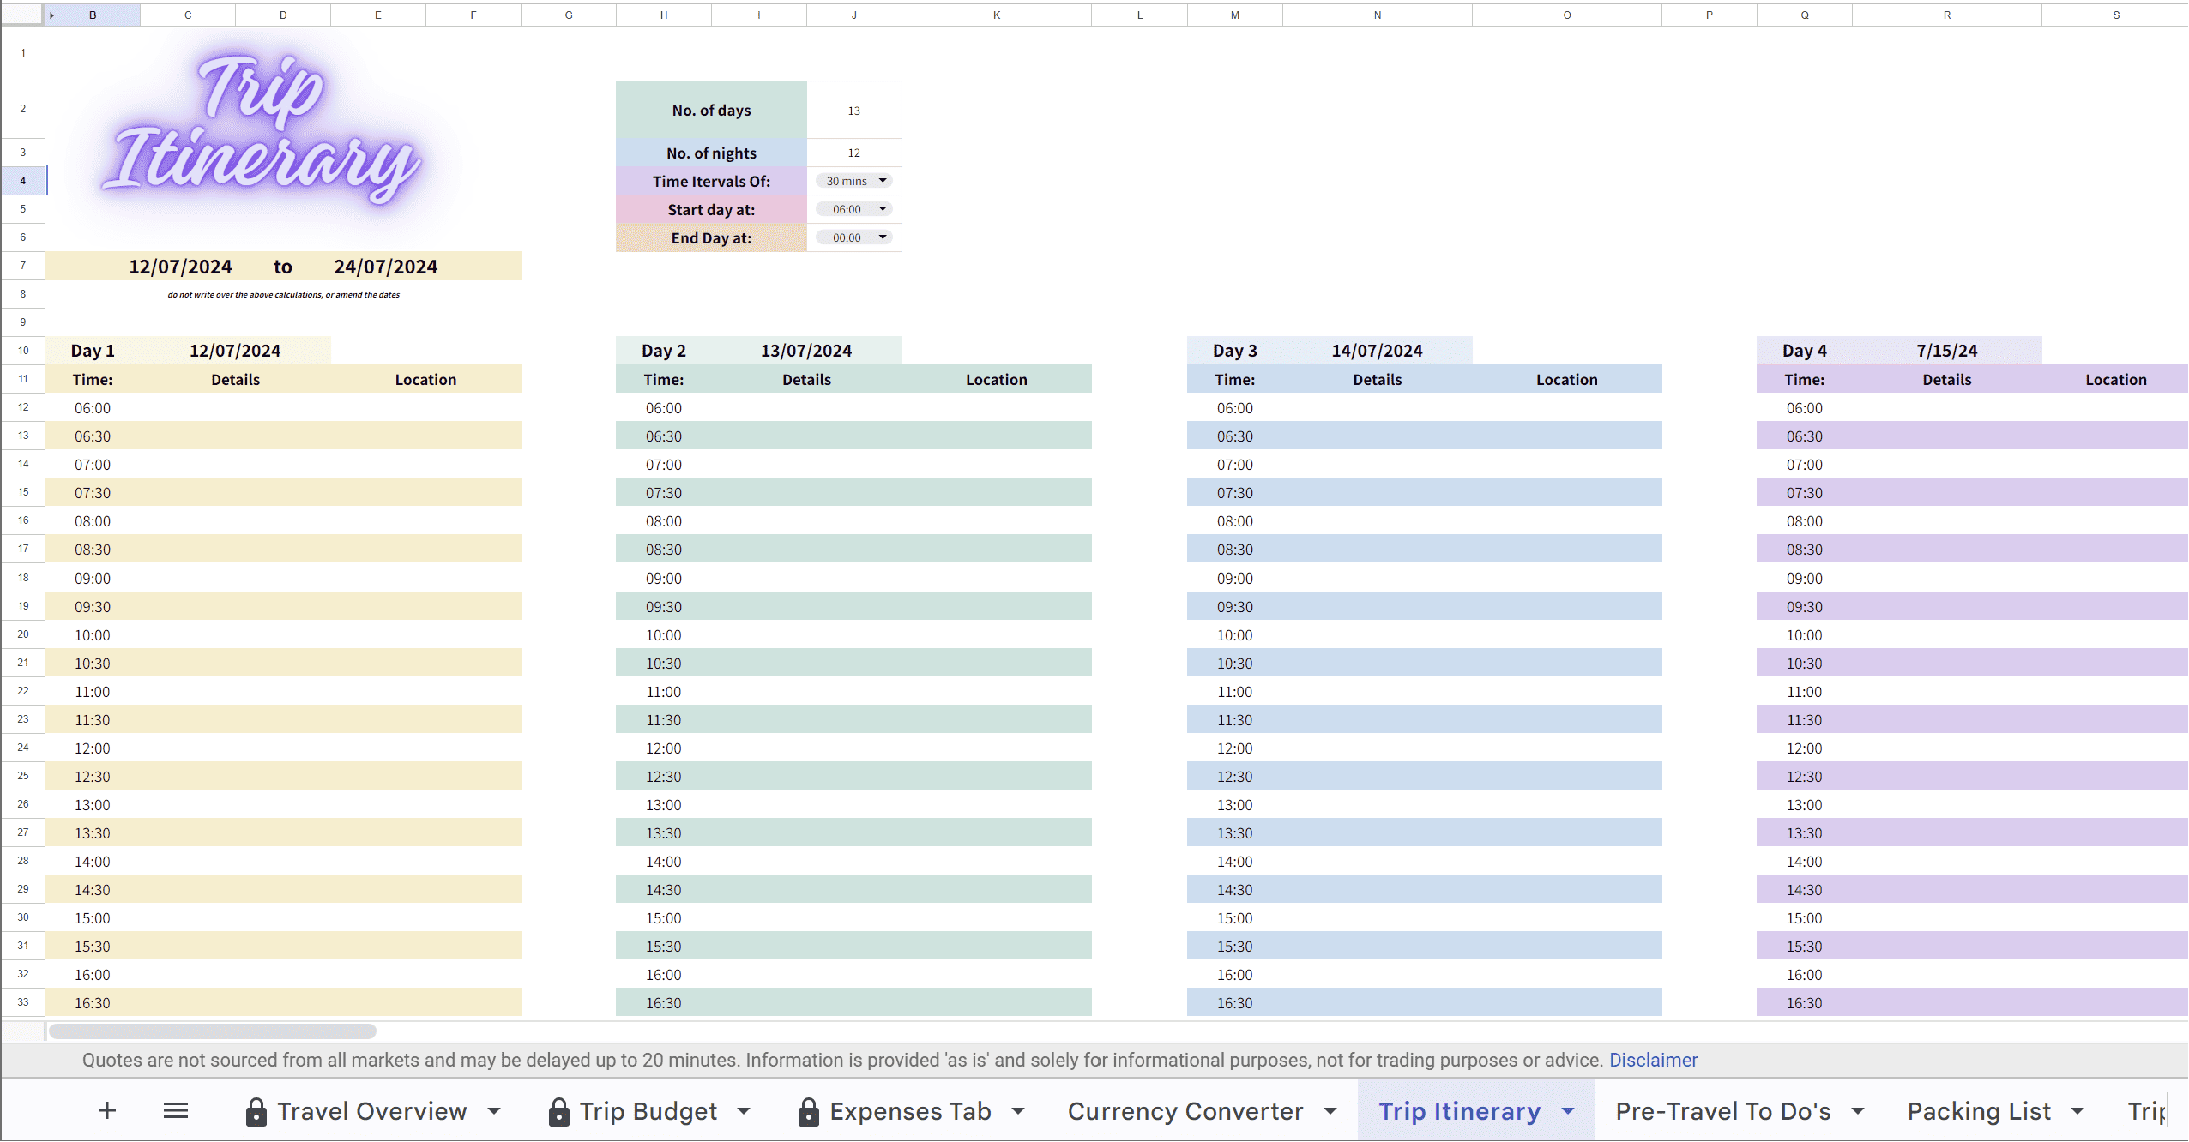Open the End Day at 00:00 dropdown
The height and width of the screenshot is (1142, 2189).
pyautogui.click(x=853, y=237)
